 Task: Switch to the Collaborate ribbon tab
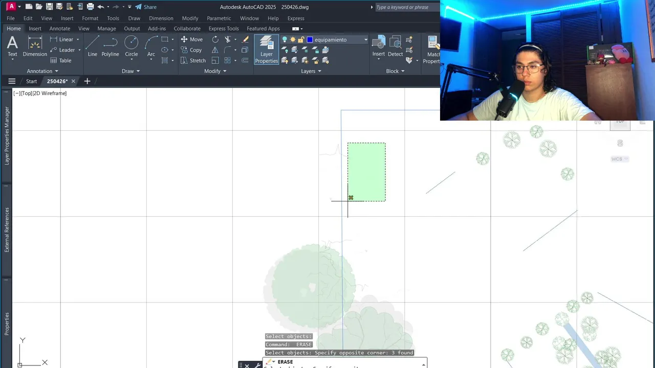click(x=187, y=29)
